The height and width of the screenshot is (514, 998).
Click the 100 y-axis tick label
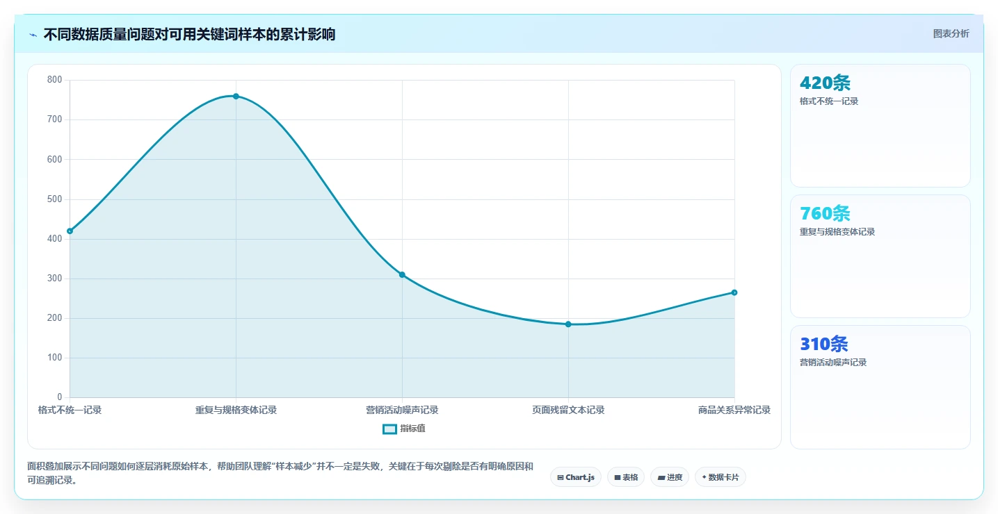(x=54, y=358)
